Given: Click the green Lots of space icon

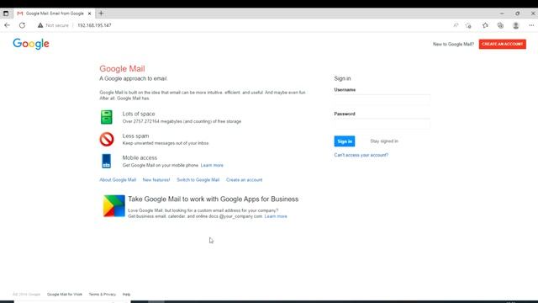Looking at the screenshot, I should pyautogui.click(x=107, y=117).
